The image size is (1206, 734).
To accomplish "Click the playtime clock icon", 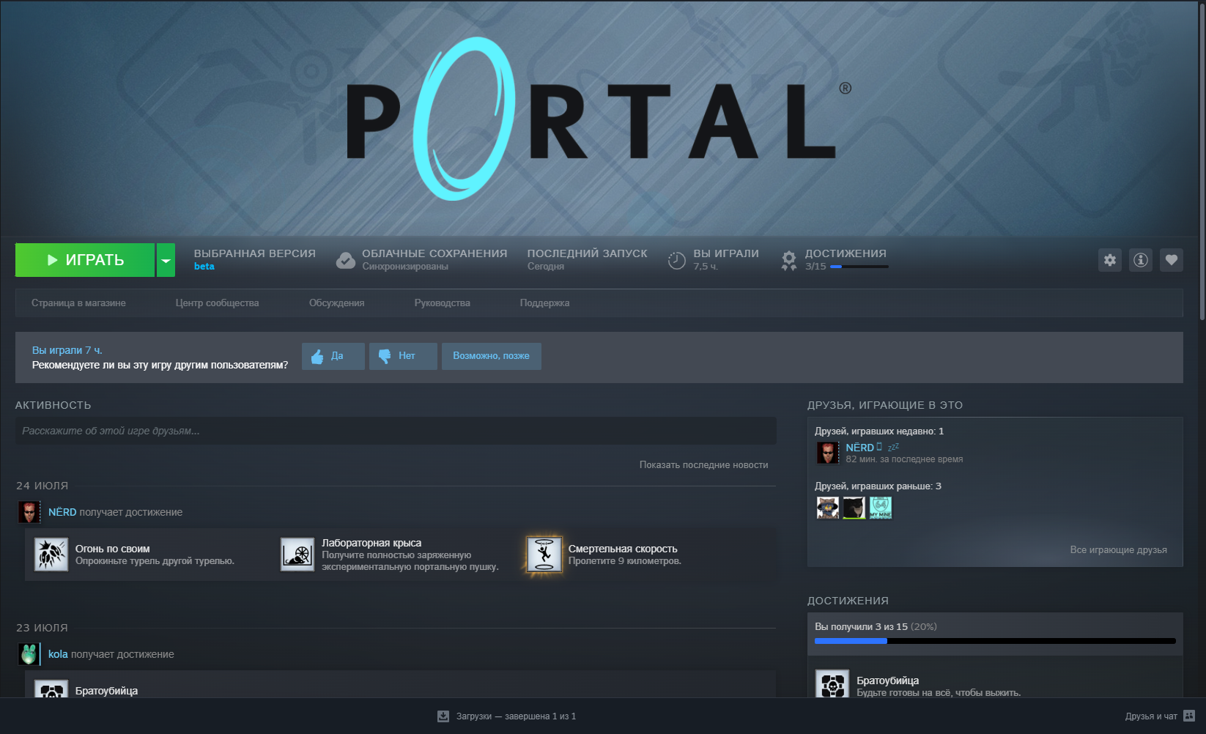I will 677,260.
